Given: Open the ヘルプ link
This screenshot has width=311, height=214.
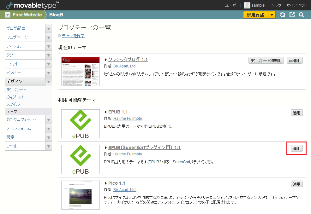Looking at the screenshot, I should click(x=276, y=5).
